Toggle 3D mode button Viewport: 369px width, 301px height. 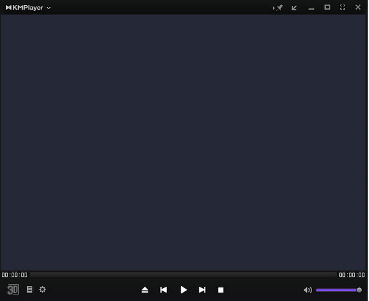click(13, 289)
